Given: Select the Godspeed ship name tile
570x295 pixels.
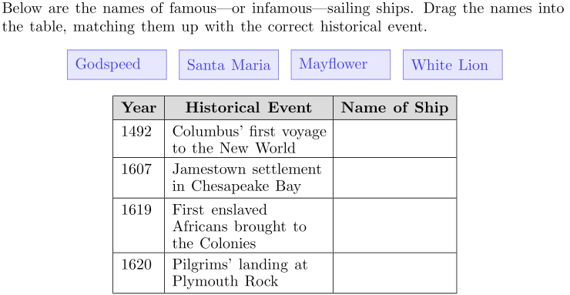Looking at the screenshot, I should [x=116, y=65].
